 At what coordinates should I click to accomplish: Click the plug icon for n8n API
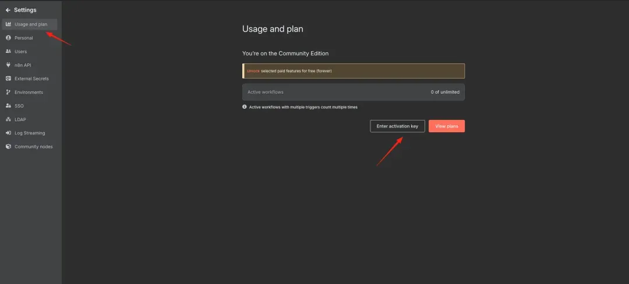click(x=8, y=65)
